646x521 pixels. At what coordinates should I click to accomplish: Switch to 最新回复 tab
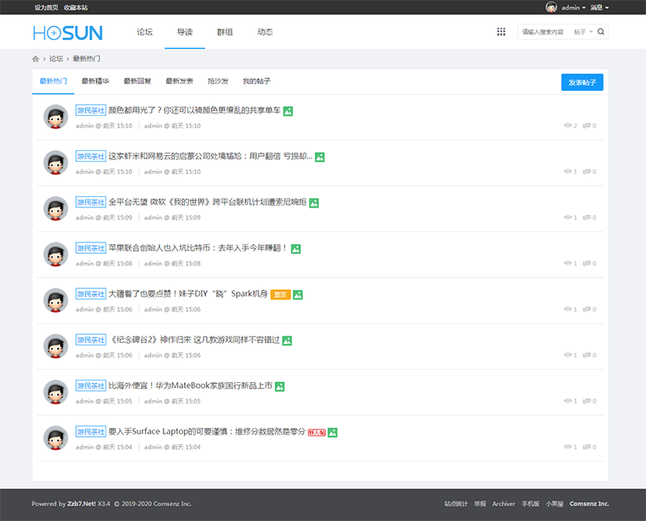pyautogui.click(x=137, y=81)
